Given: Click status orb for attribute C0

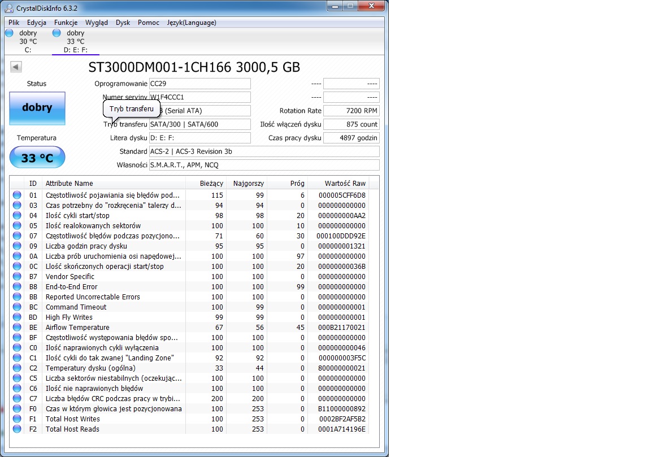Looking at the screenshot, I should (x=17, y=347).
